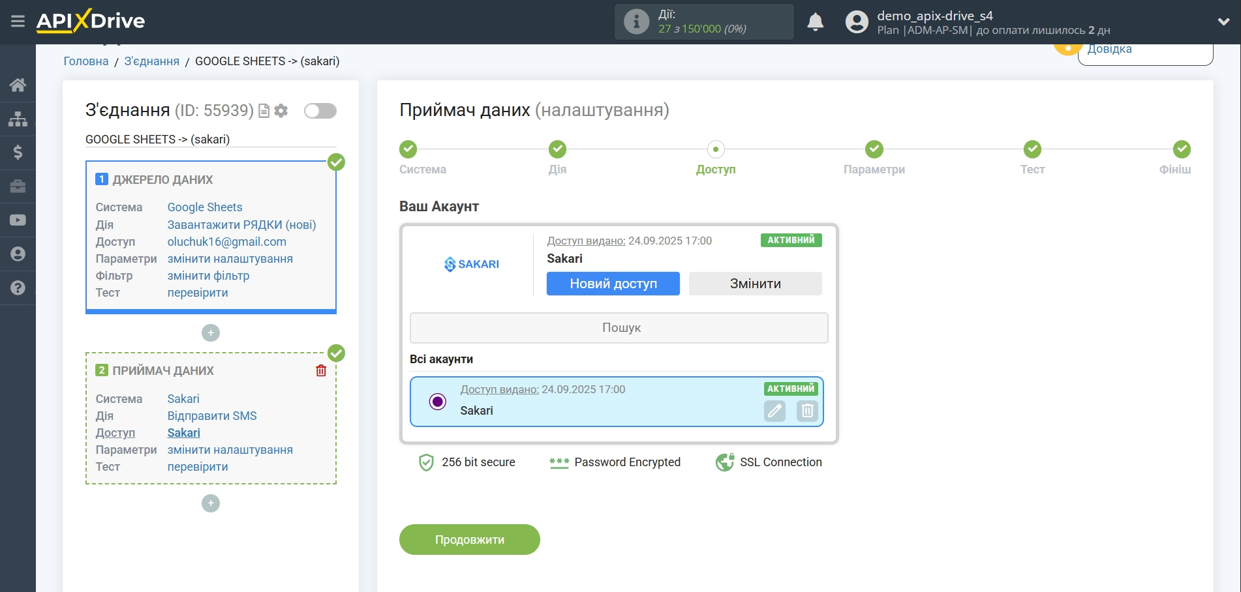1241x592 pixels.
Task: Open the YouTube video icon in sidebar
Action: pyautogui.click(x=18, y=220)
